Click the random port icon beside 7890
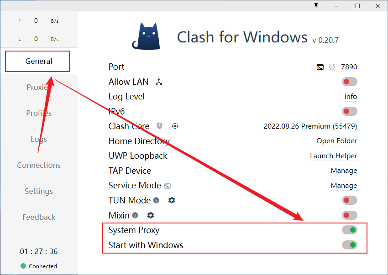The image size is (388, 275). 332,67
